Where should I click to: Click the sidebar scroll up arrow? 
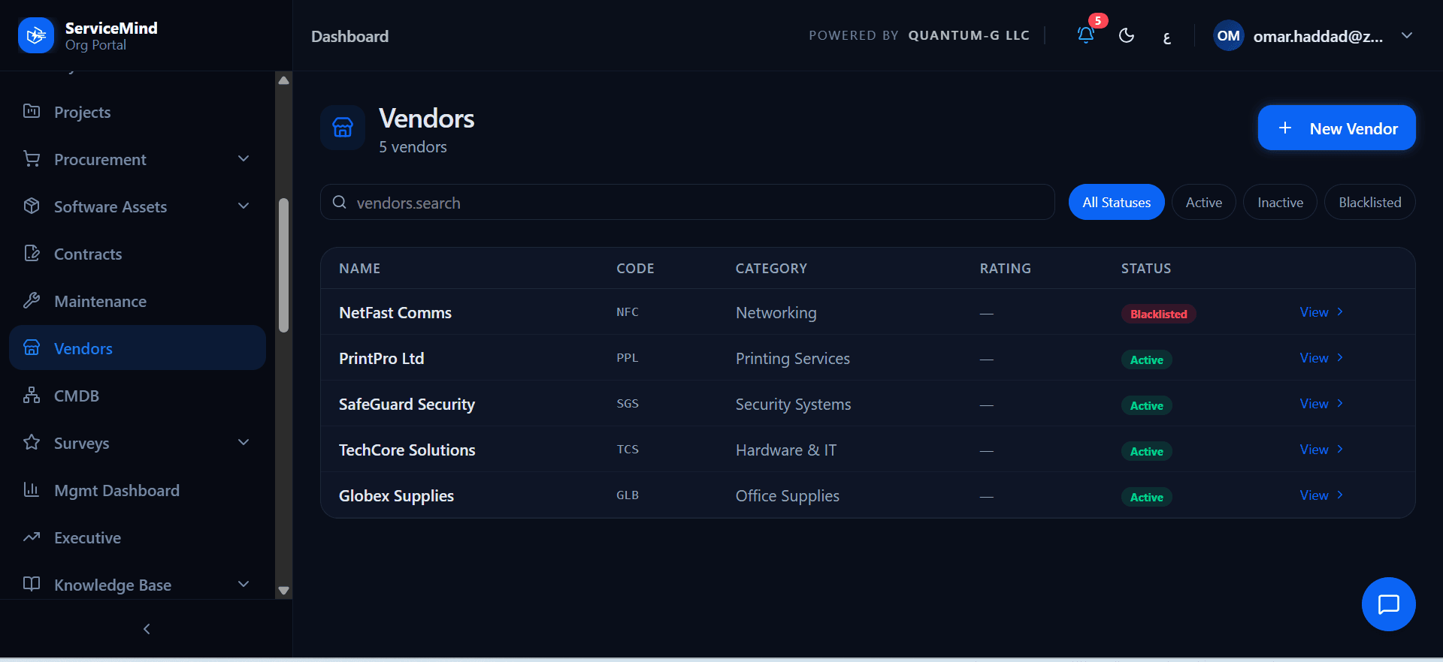point(283,80)
